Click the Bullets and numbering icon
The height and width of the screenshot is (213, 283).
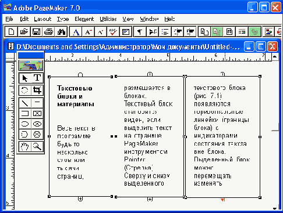pos(165,31)
